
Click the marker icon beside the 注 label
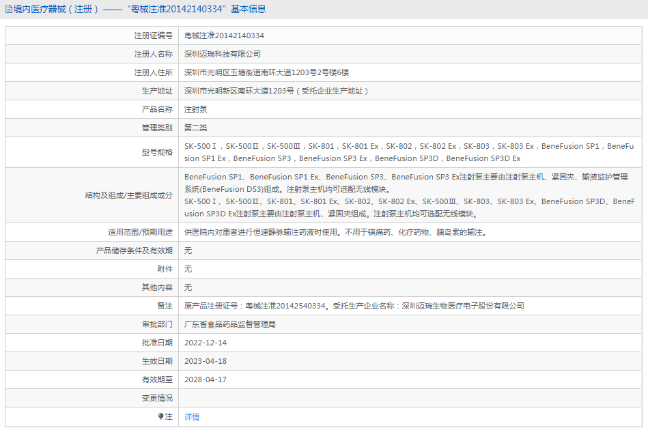161,416
